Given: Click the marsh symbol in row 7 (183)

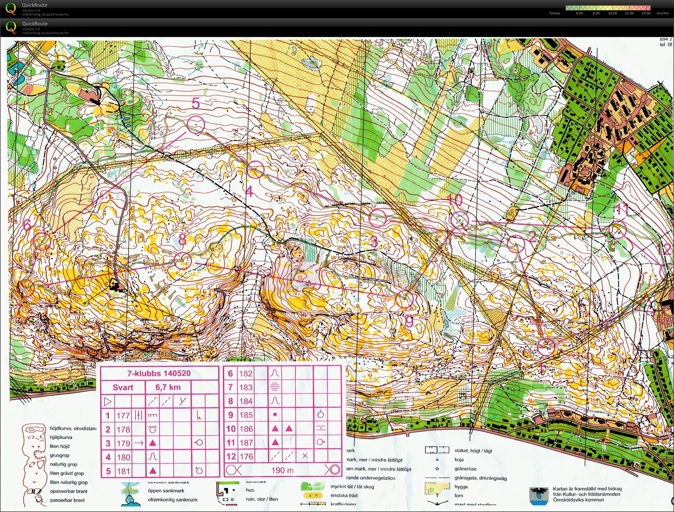Looking at the screenshot, I should [275, 387].
